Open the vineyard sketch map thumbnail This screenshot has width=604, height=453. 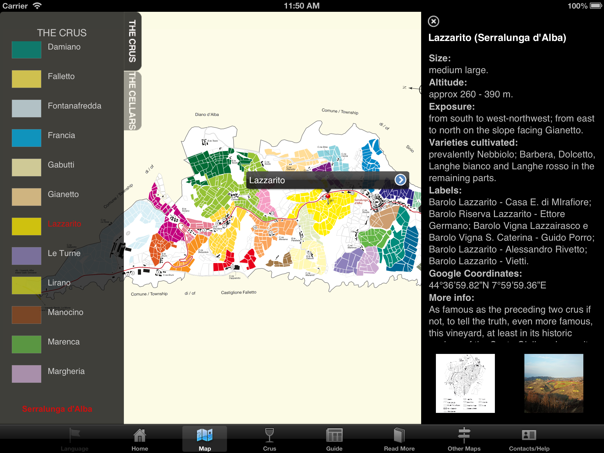pyautogui.click(x=465, y=383)
